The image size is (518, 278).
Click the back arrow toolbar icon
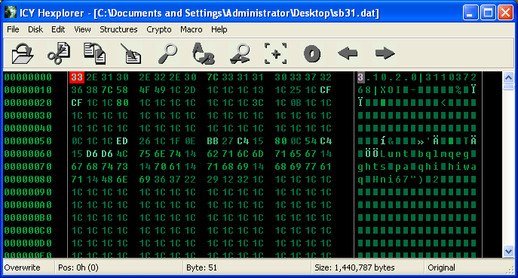click(x=348, y=53)
